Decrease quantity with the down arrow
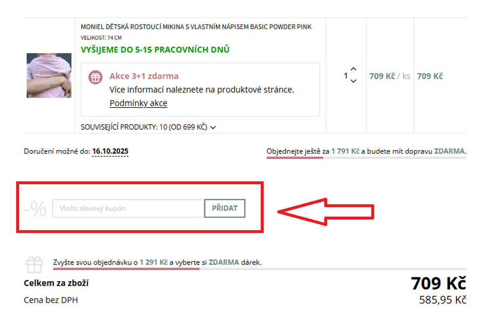Viewport: 485px width, 319px height. click(353, 81)
